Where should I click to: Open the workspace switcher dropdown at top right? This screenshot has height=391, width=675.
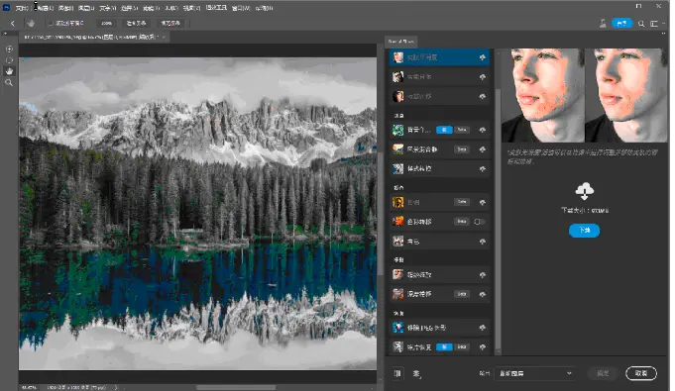655,24
